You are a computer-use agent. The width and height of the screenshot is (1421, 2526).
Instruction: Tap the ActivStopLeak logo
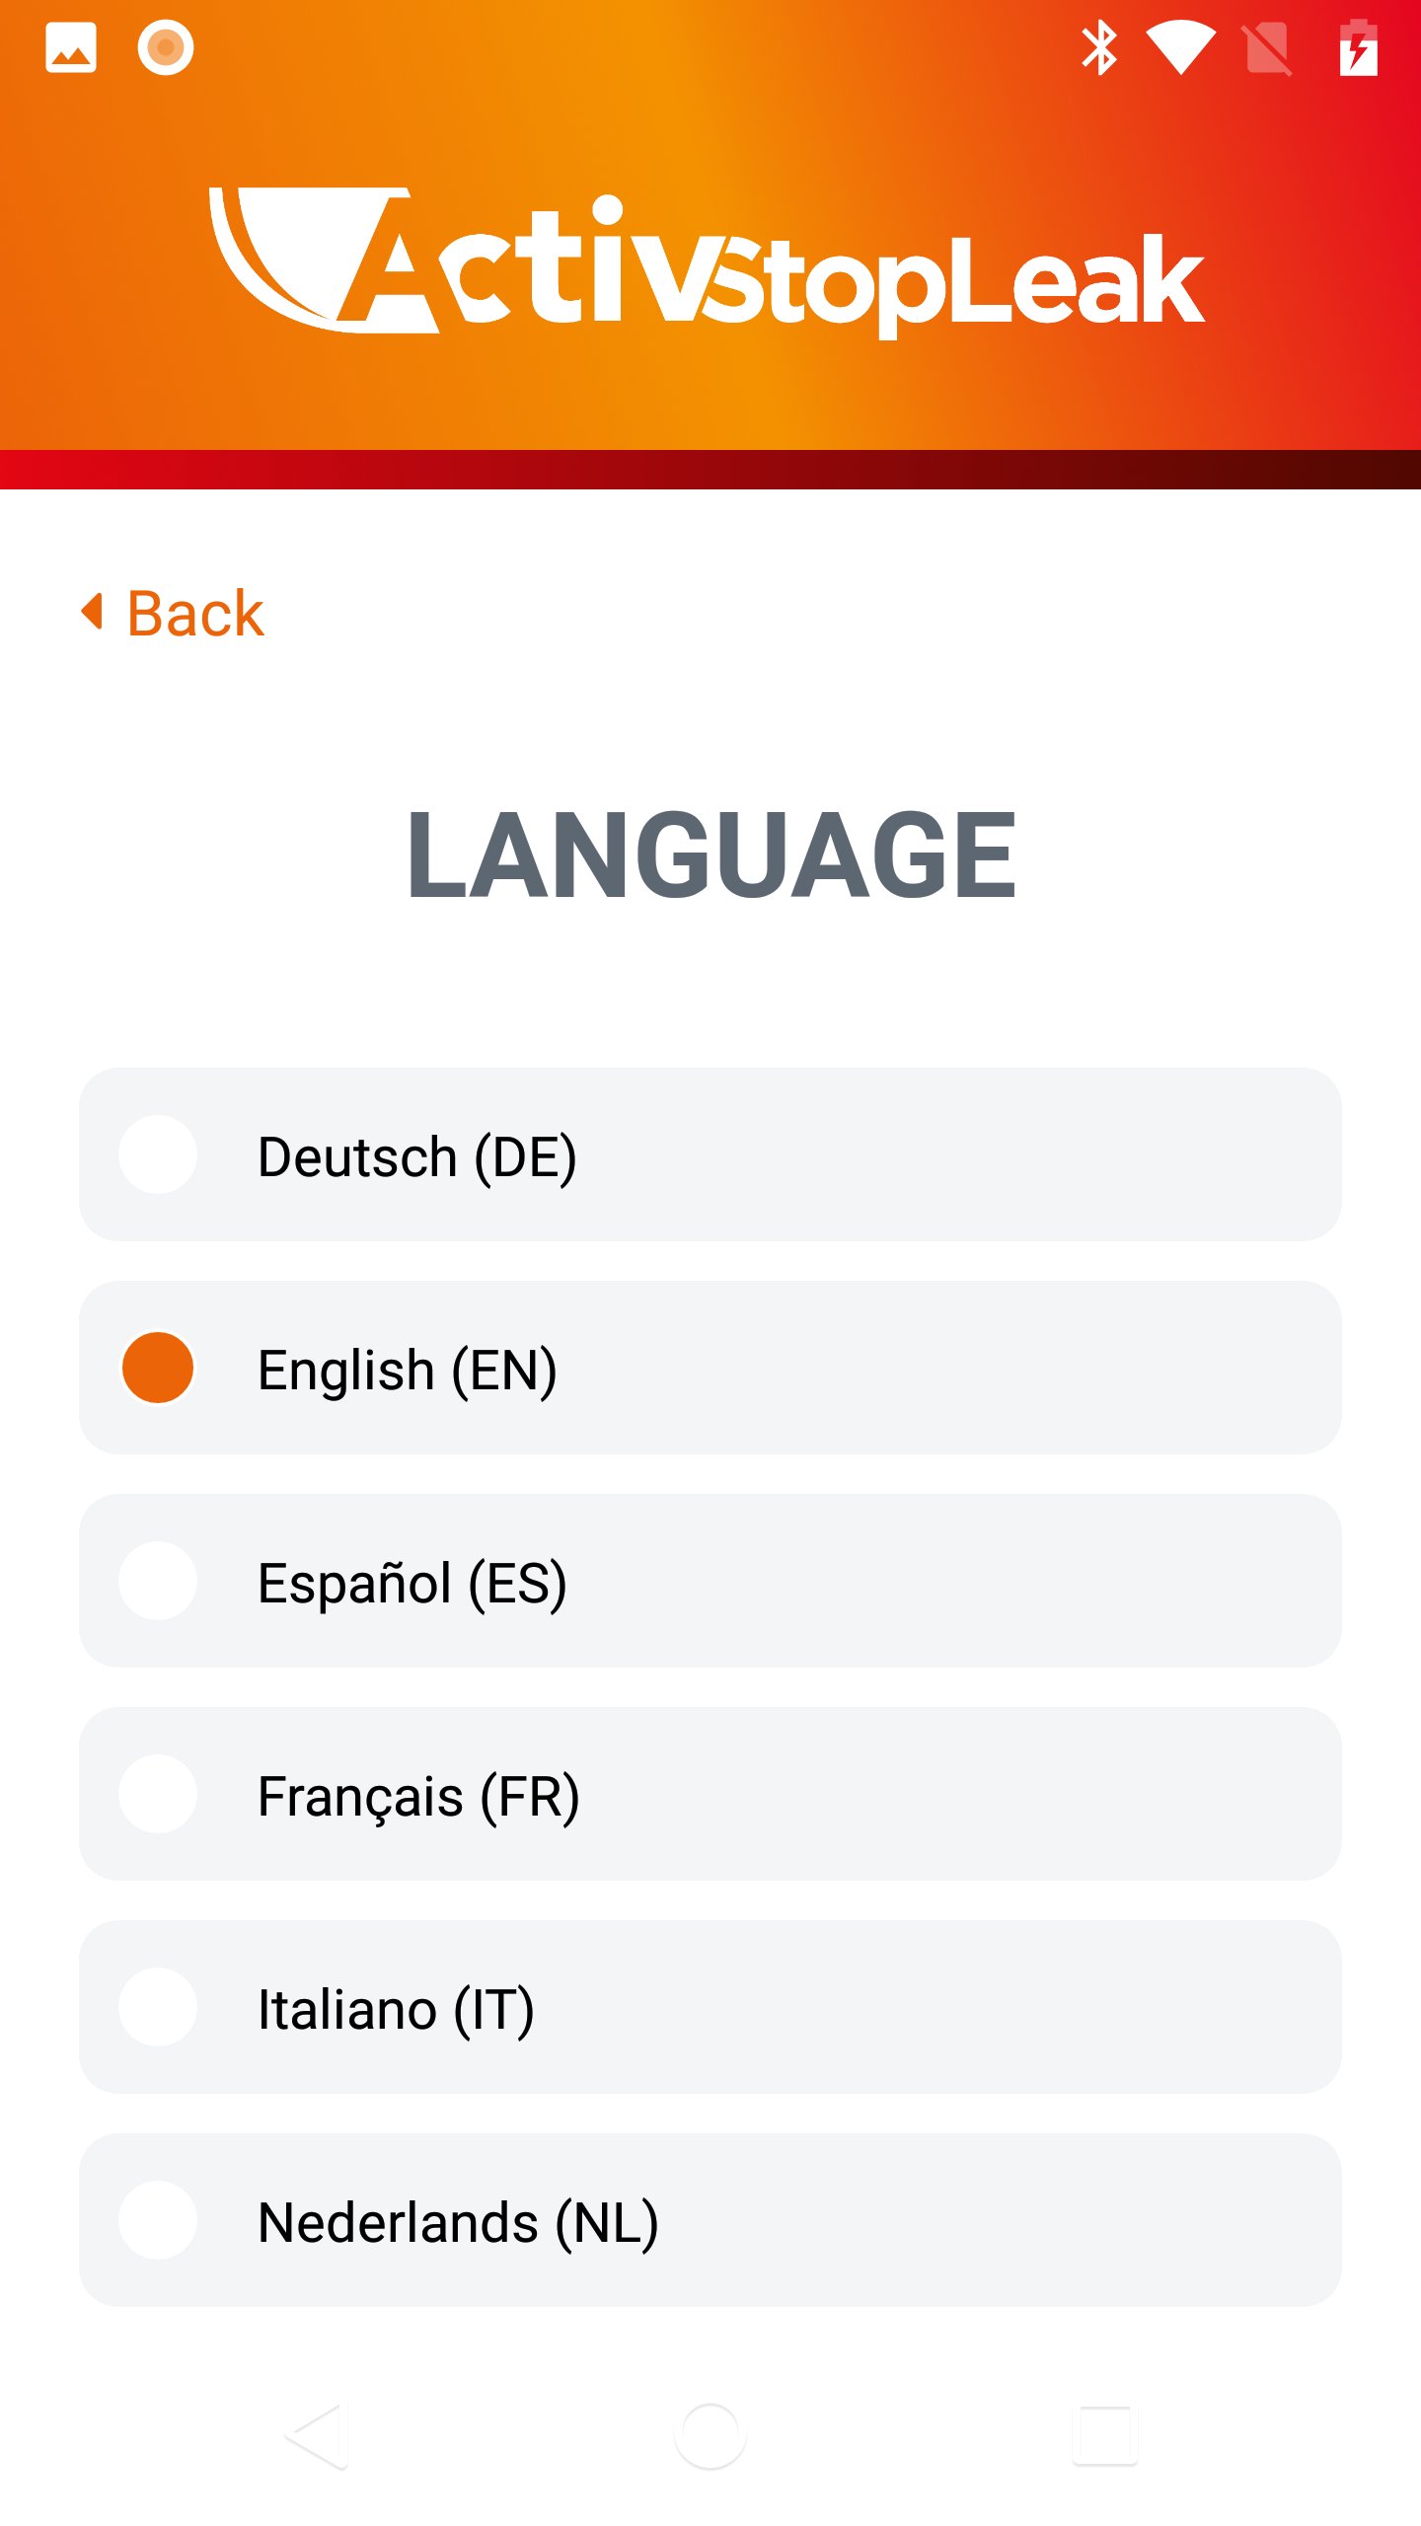707,261
